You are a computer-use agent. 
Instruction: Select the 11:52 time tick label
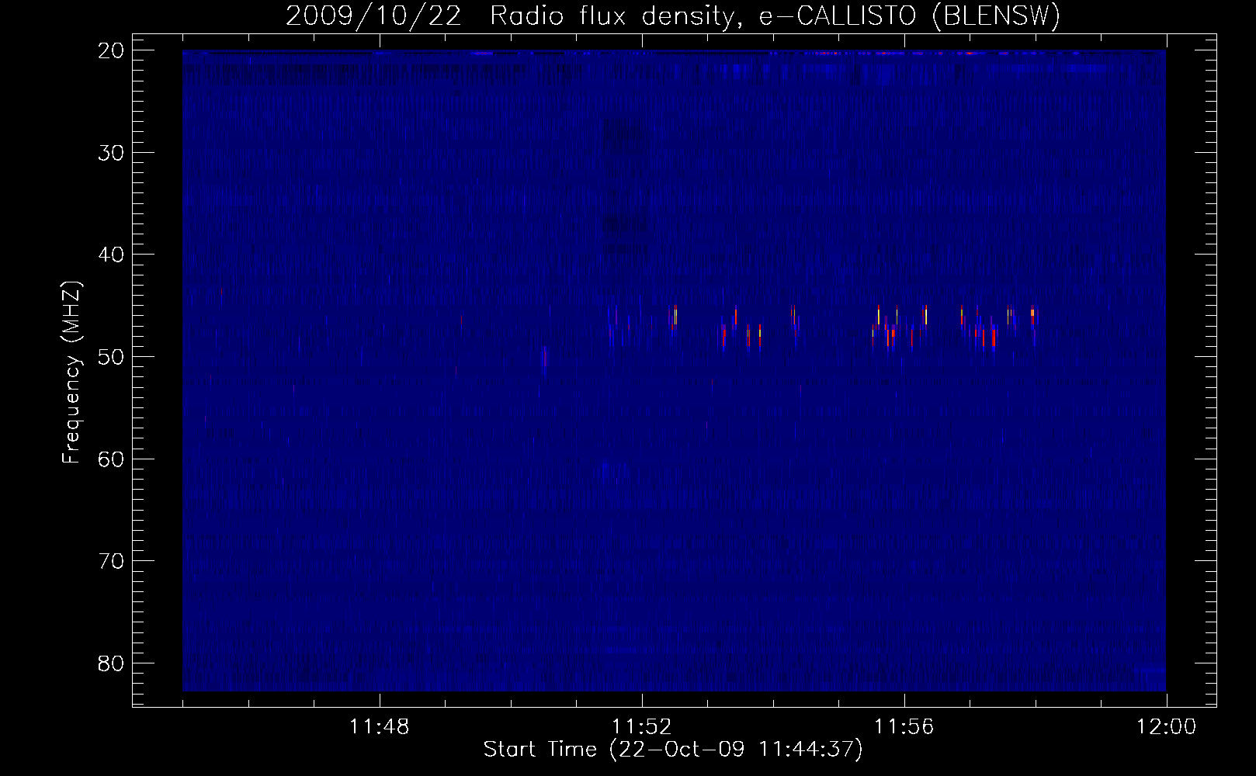click(x=642, y=727)
